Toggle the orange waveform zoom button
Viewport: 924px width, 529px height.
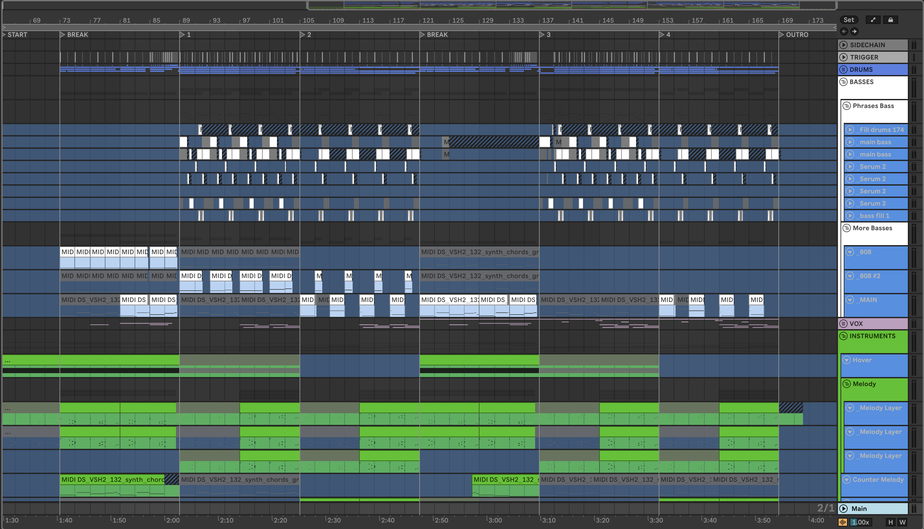click(x=842, y=522)
